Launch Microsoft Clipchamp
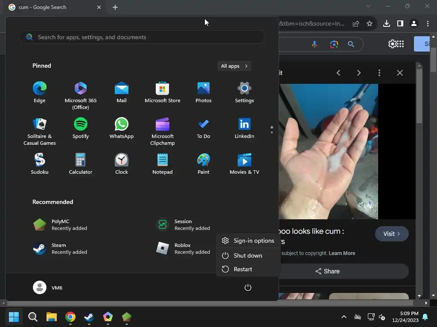 pos(163,131)
